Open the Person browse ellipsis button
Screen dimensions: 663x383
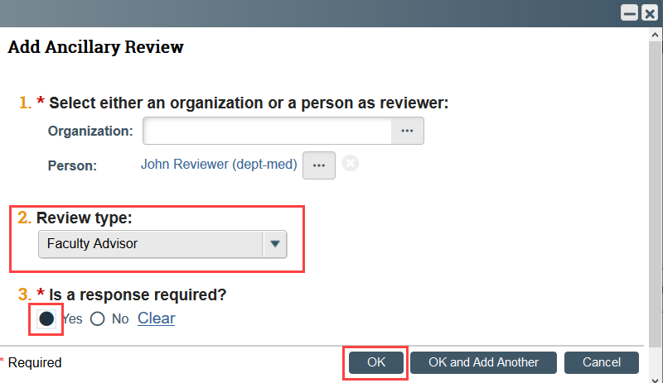(x=319, y=165)
